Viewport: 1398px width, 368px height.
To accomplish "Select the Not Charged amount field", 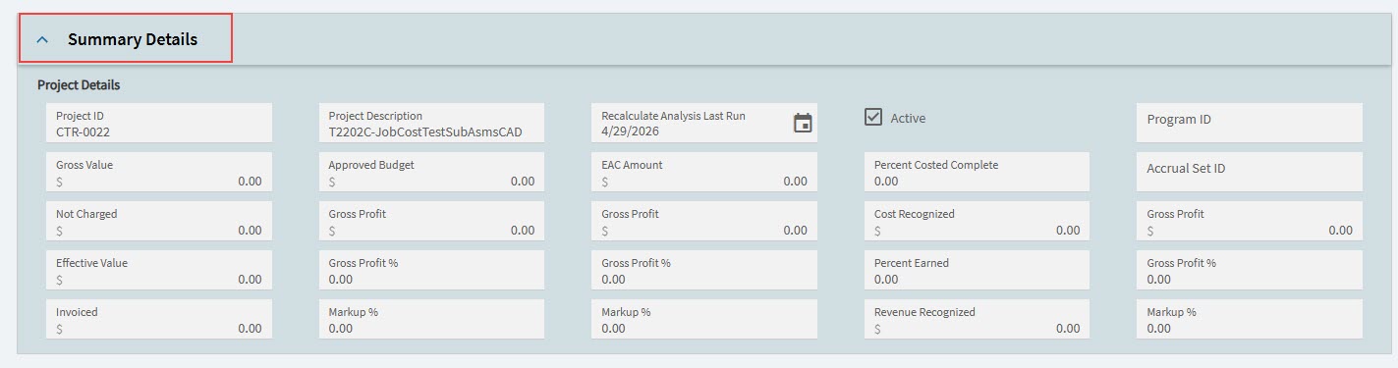I will (159, 221).
